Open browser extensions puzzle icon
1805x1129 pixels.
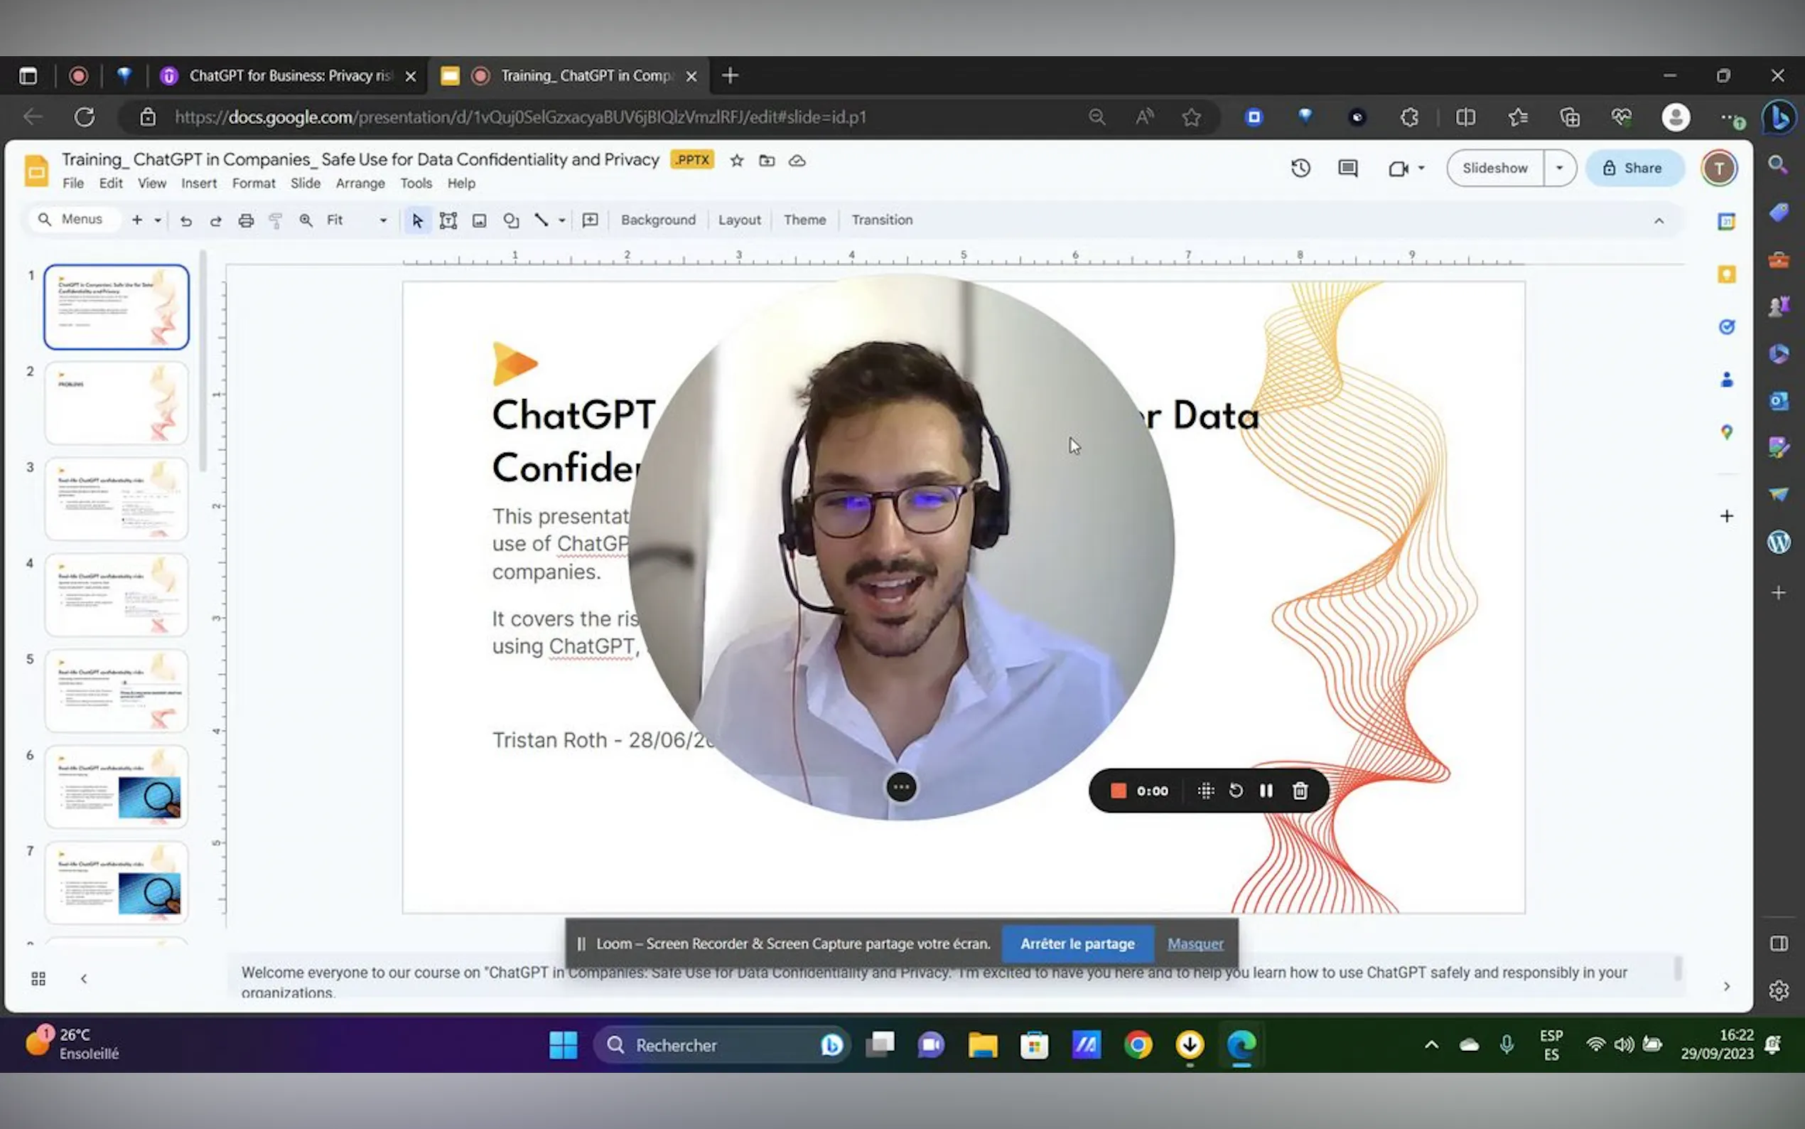1408,117
